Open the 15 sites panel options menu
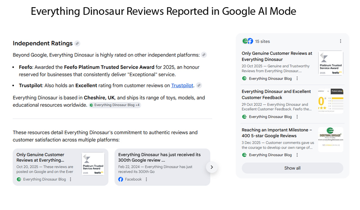The height and width of the screenshot is (210, 360). click(x=341, y=41)
